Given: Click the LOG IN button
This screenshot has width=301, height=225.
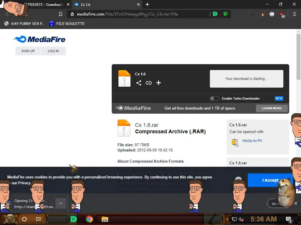Looking at the screenshot, I should [x=53, y=51].
